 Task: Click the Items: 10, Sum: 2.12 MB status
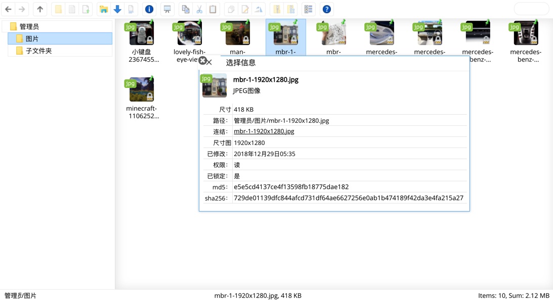pos(514,296)
